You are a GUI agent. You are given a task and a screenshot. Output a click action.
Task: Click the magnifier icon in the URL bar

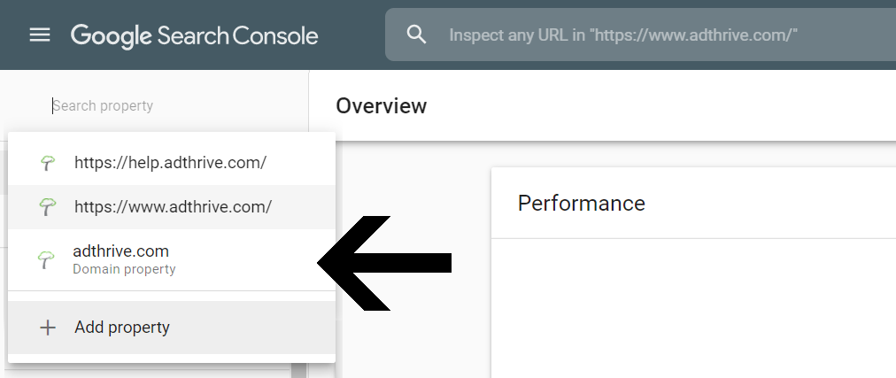coord(417,35)
